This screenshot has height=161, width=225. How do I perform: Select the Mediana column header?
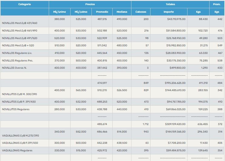pos(122,12)
